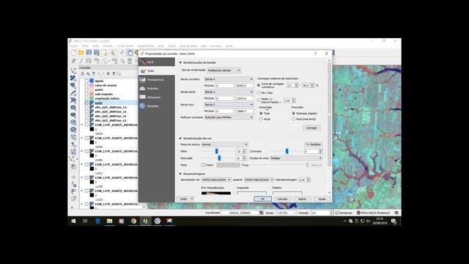Click OK in layer properties dialog

coord(262,199)
